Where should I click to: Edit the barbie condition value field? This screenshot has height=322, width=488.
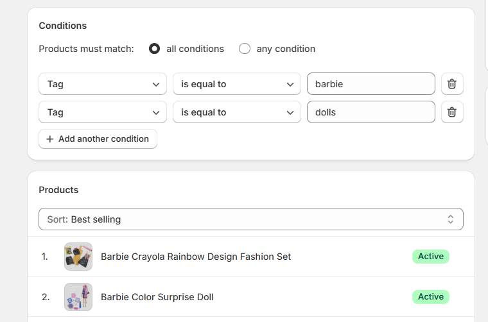(x=371, y=84)
